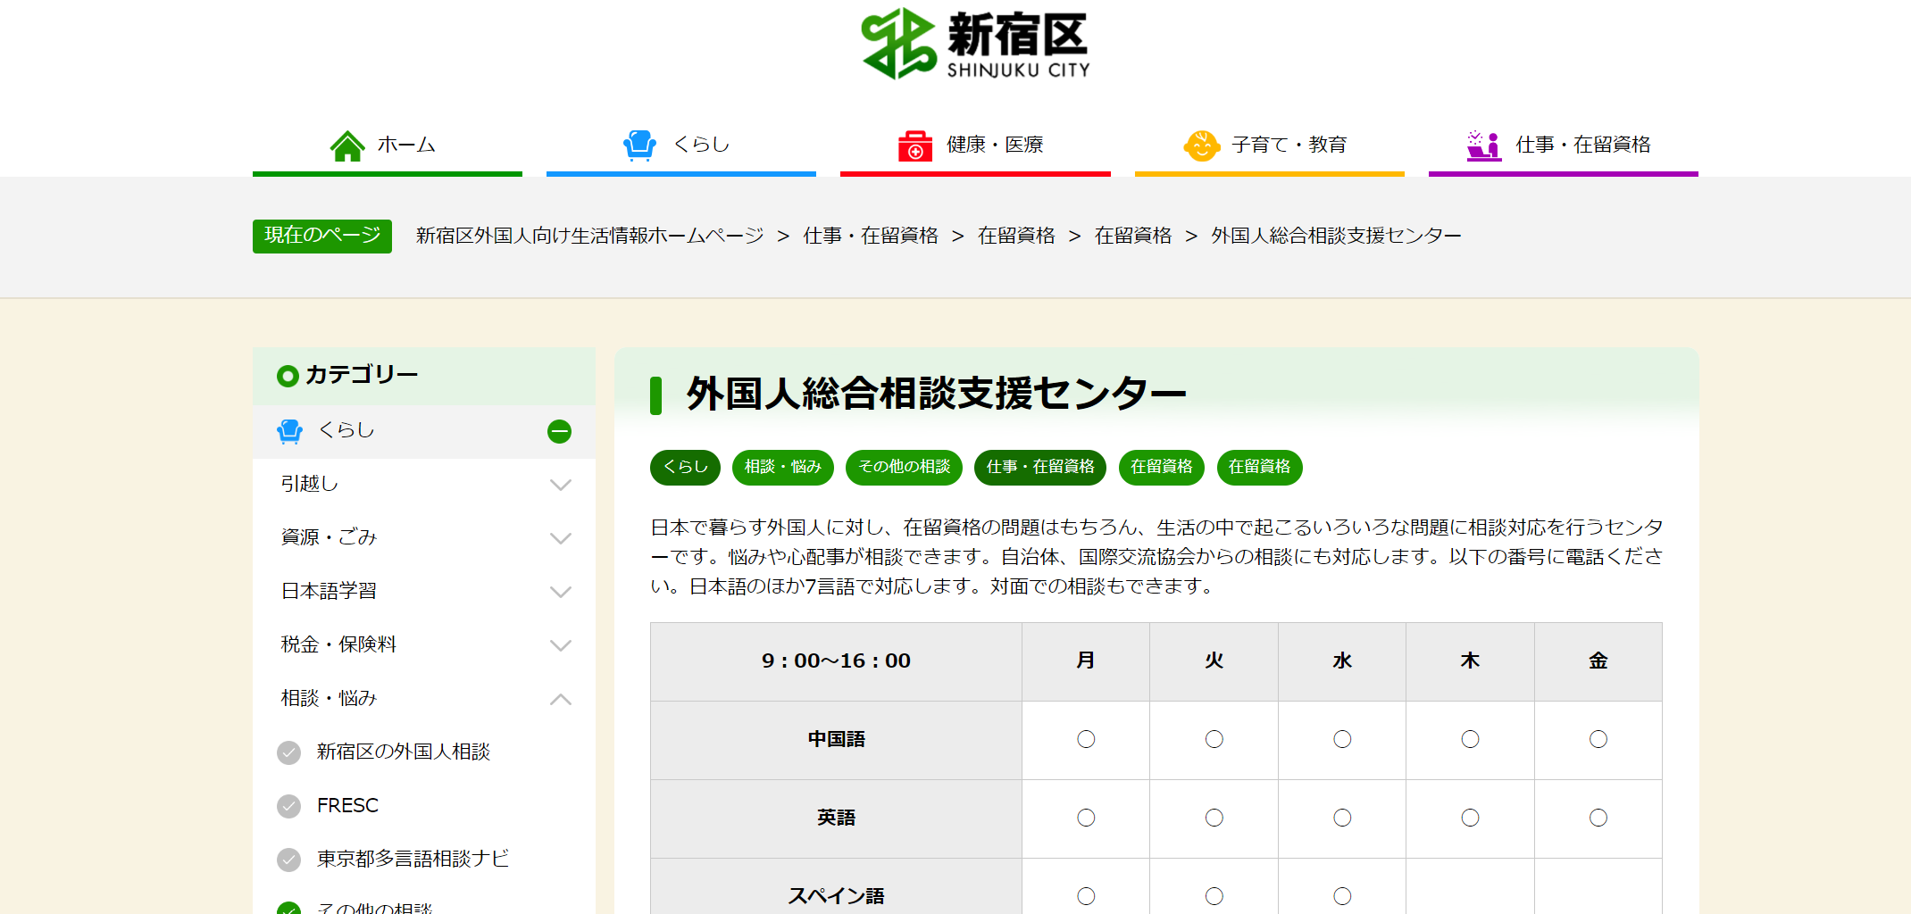Collapse the 相談・悩み section chevron
The image size is (1911, 914).
click(x=560, y=699)
